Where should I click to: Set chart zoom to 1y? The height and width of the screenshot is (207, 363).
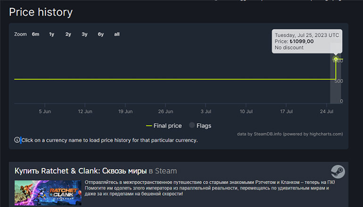click(51, 34)
